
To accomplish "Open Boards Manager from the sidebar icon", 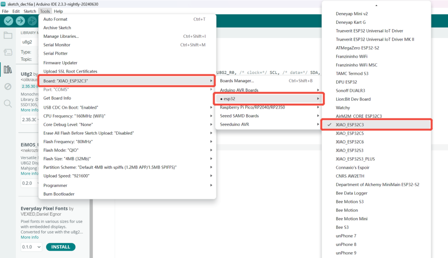I will tap(9, 52).
